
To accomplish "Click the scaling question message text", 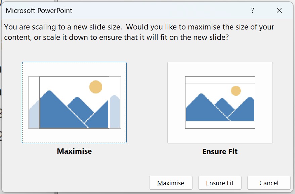I will coord(139,32).
